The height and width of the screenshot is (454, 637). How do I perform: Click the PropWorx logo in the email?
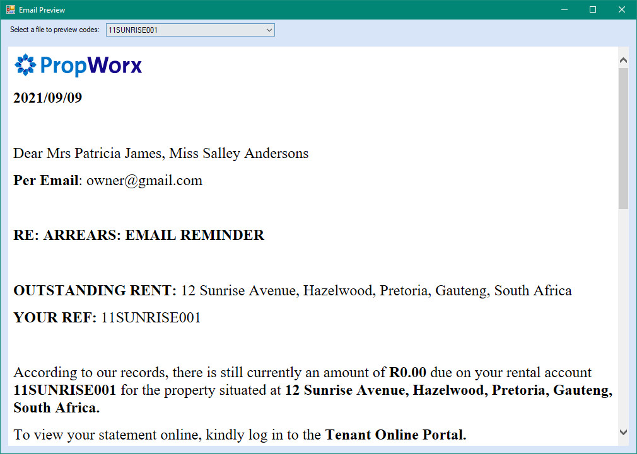tap(78, 65)
